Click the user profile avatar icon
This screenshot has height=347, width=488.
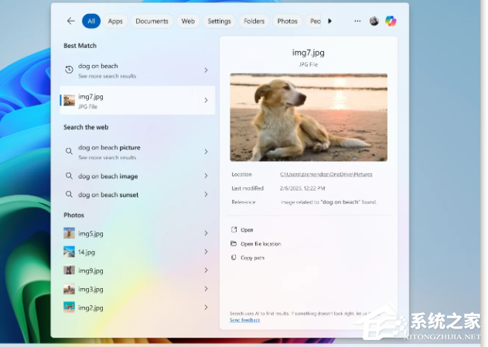374,21
